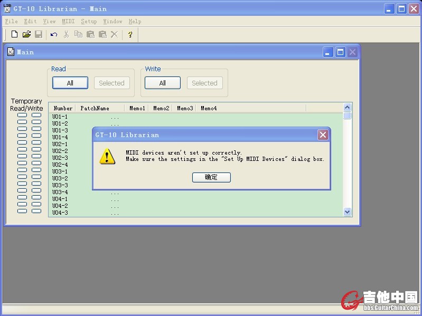Click temporary write button for U04-1
The width and height of the screenshot is (422, 316).
coord(36,197)
